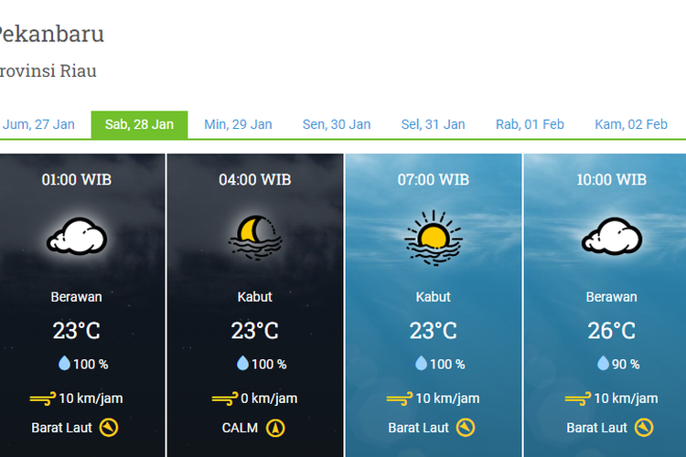
Task: Click the wind direction compass at 10:00 WIB
Action: 645,427
